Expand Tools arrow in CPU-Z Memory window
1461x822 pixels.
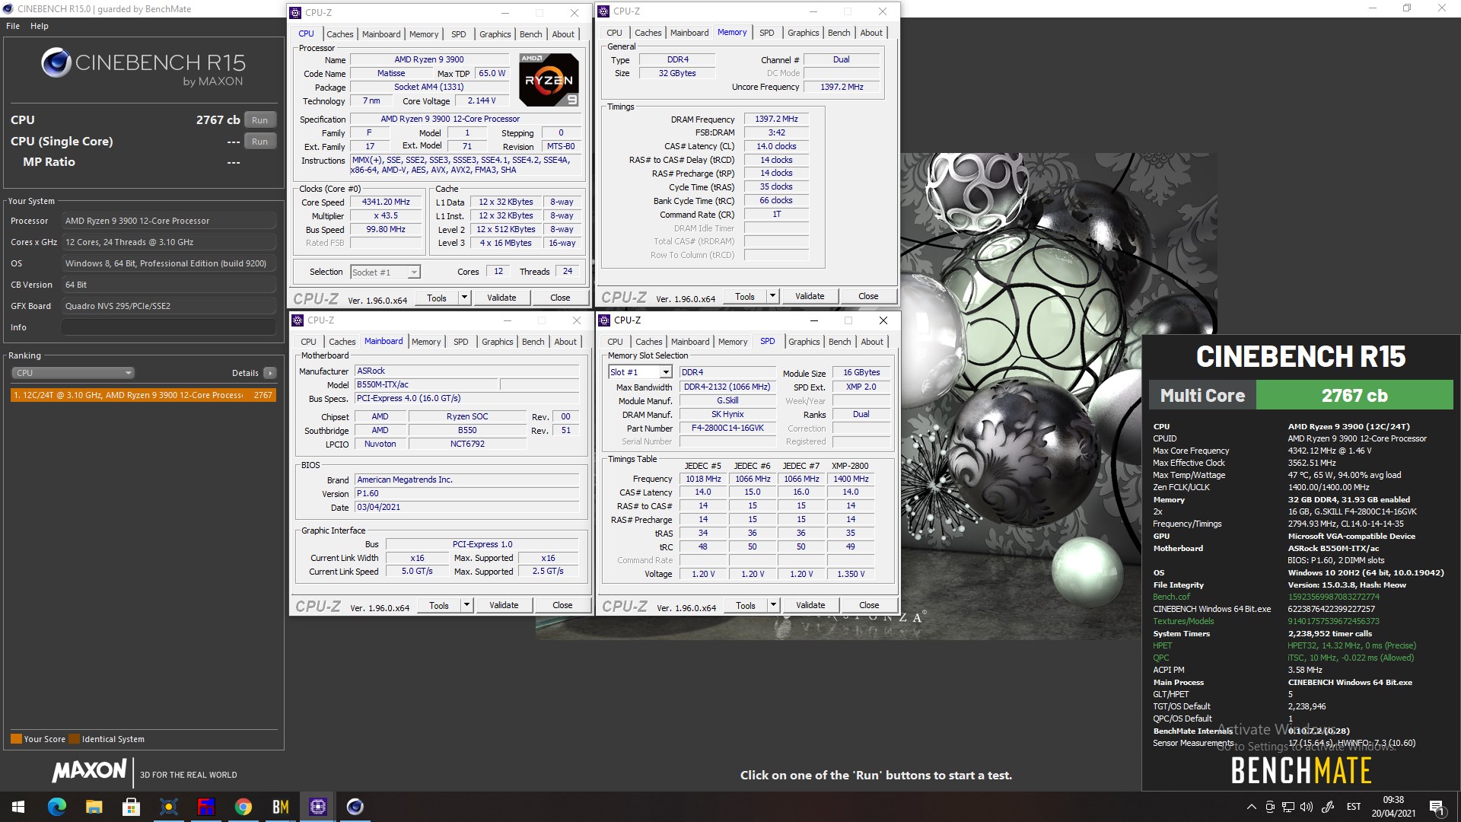[772, 296]
